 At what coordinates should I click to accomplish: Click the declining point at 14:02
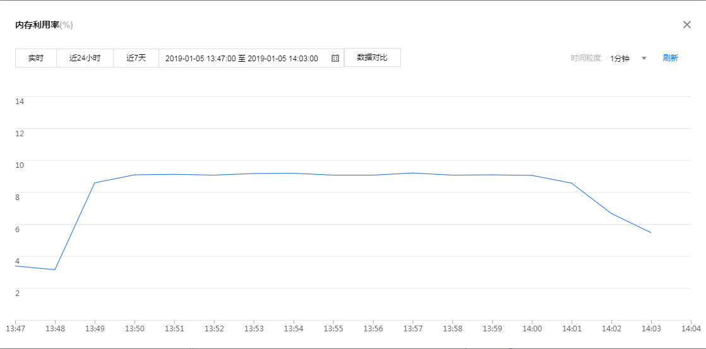point(611,213)
